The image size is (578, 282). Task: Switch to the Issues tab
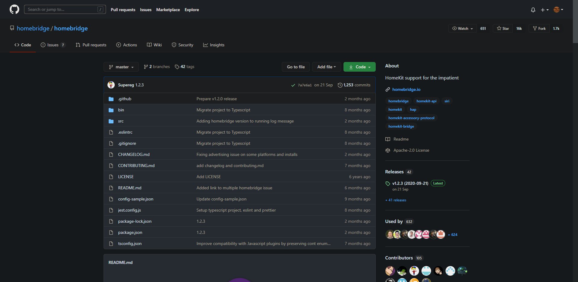tap(53, 45)
